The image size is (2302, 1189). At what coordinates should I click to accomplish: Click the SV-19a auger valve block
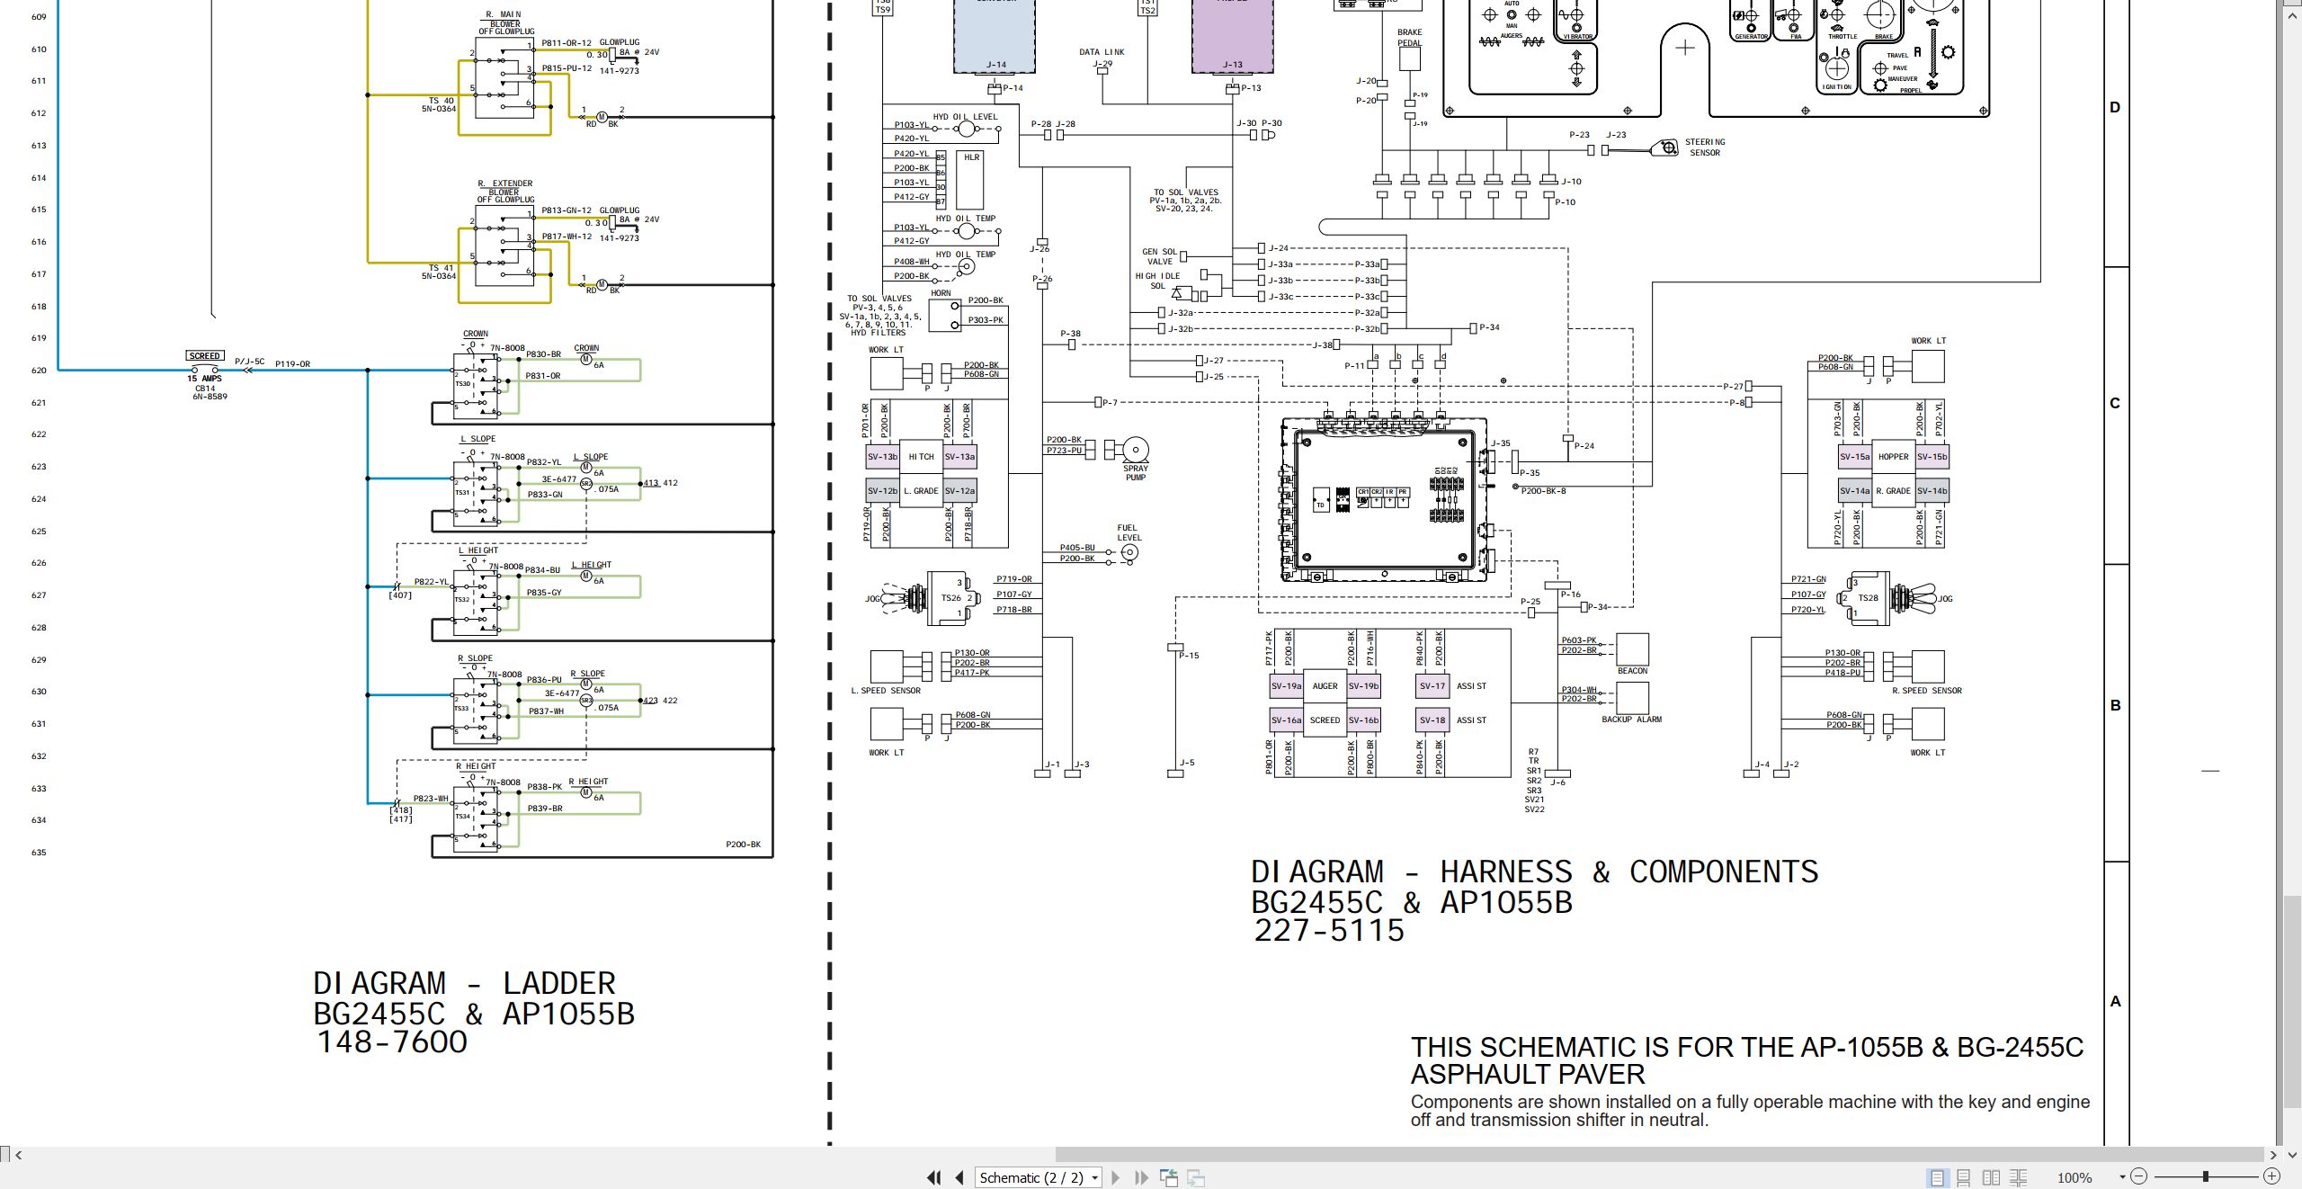pos(1286,686)
